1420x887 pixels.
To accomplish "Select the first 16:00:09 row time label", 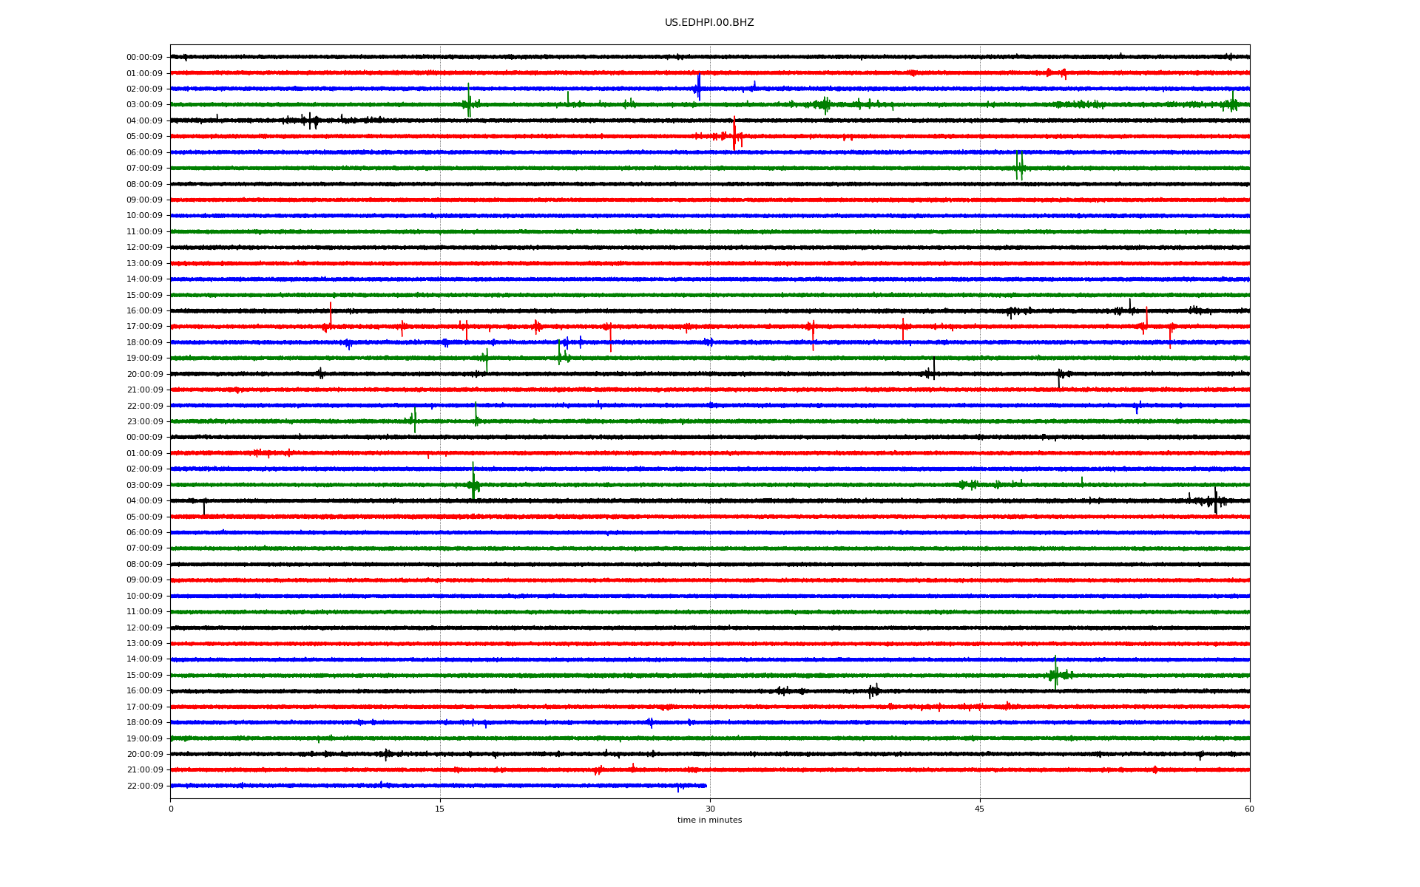I will pos(144,311).
